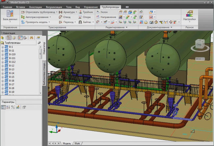Add an Опора pipe support
The width and height of the screenshot is (214, 146).
85,17
